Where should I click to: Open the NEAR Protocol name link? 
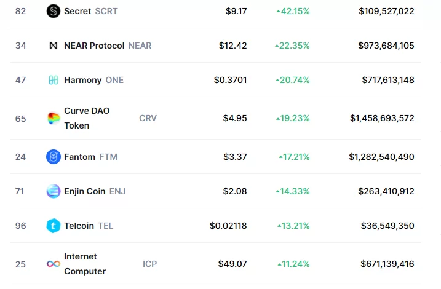[x=94, y=46]
